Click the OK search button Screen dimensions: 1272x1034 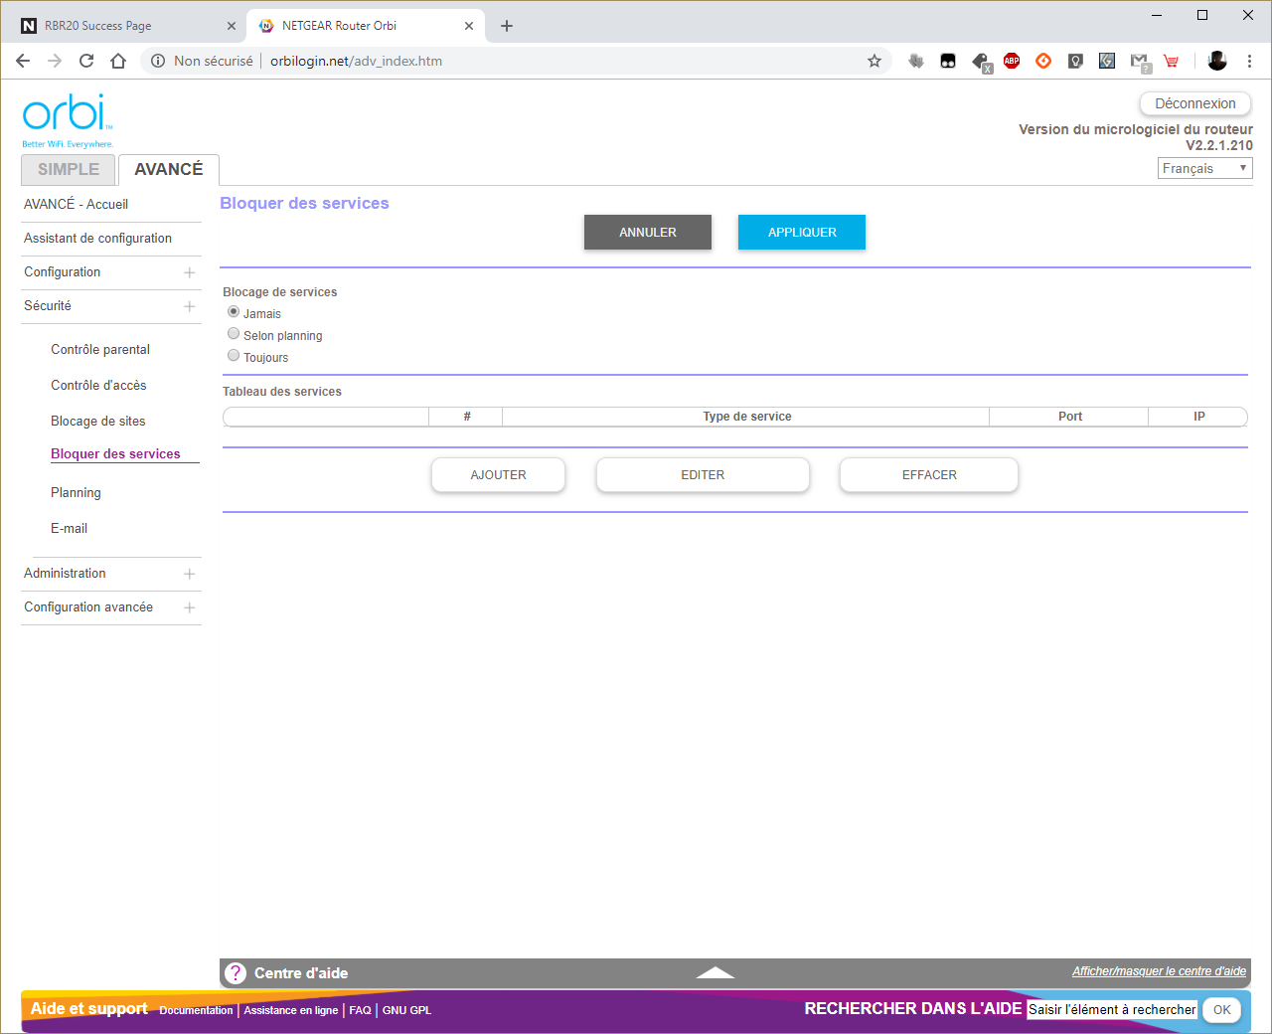1222,1010
